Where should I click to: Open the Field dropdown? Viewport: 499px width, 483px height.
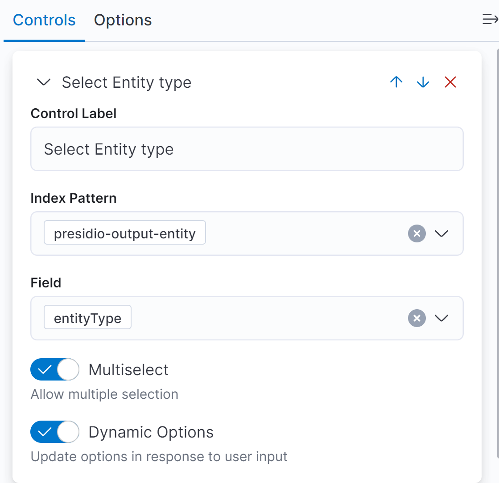441,318
